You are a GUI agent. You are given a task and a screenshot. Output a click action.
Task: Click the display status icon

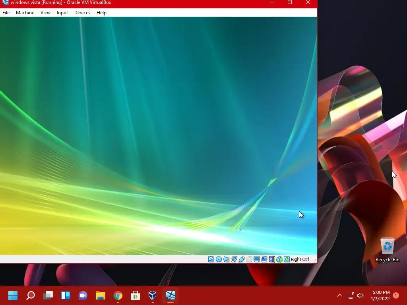coord(256,259)
